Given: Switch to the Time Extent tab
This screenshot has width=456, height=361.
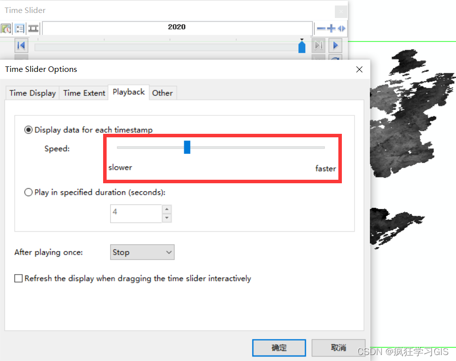Looking at the screenshot, I should 84,93.
